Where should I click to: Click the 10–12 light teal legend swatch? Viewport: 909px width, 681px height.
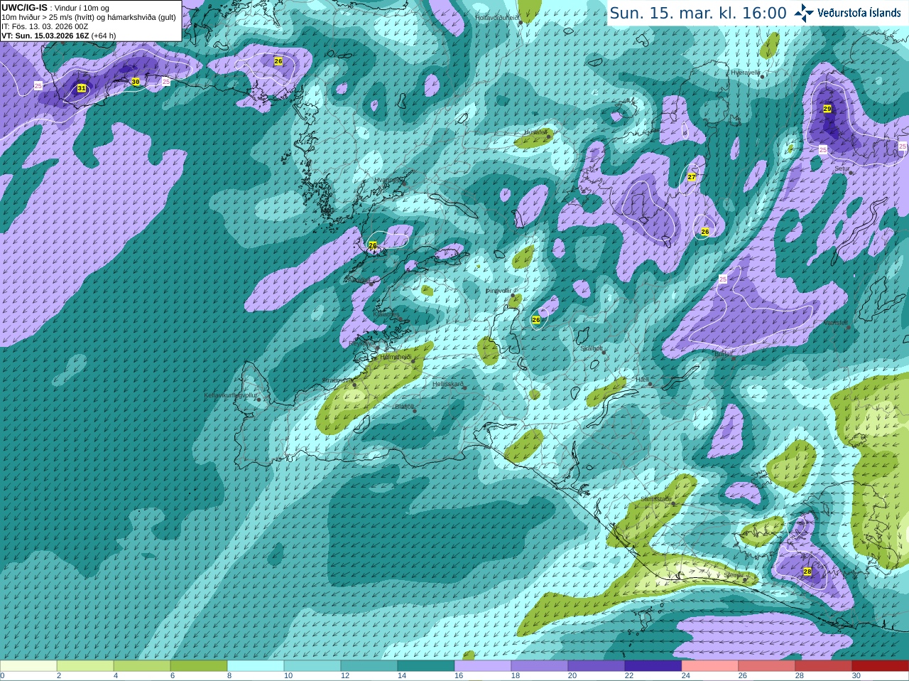312,666
